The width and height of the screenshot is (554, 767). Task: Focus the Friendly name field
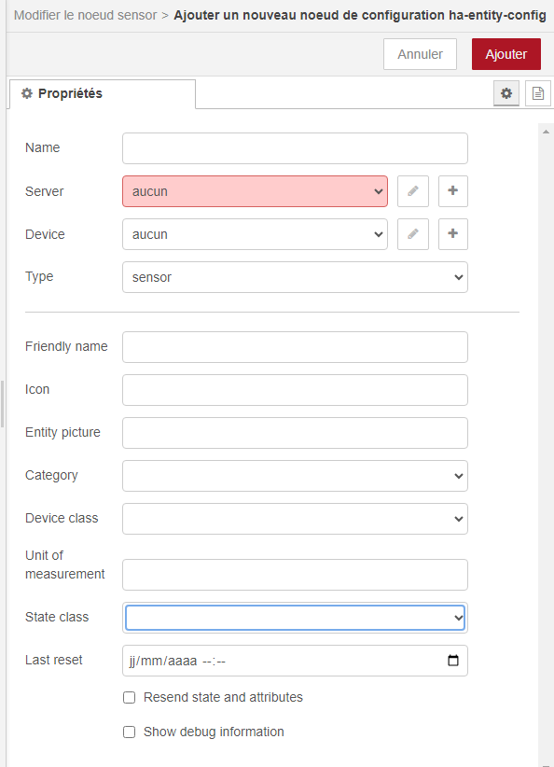pos(295,347)
